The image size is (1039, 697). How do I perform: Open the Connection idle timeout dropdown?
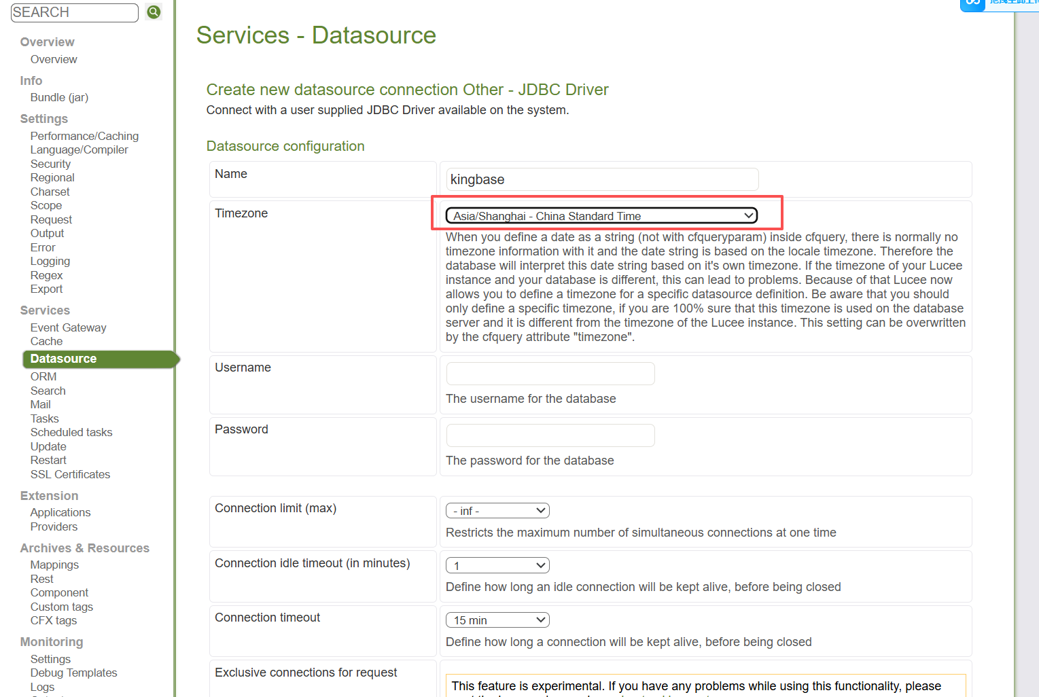tap(497, 566)
